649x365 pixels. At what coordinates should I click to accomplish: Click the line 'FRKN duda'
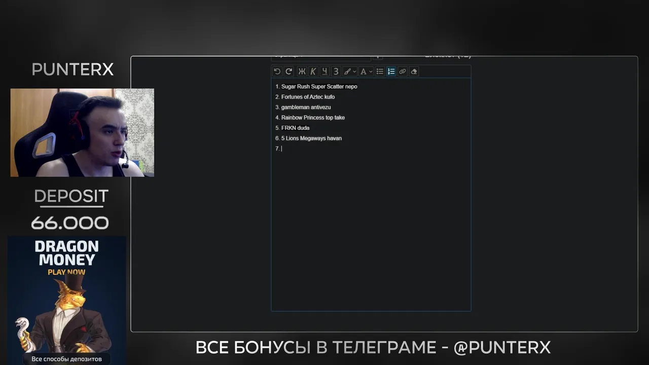pos(295,128)
